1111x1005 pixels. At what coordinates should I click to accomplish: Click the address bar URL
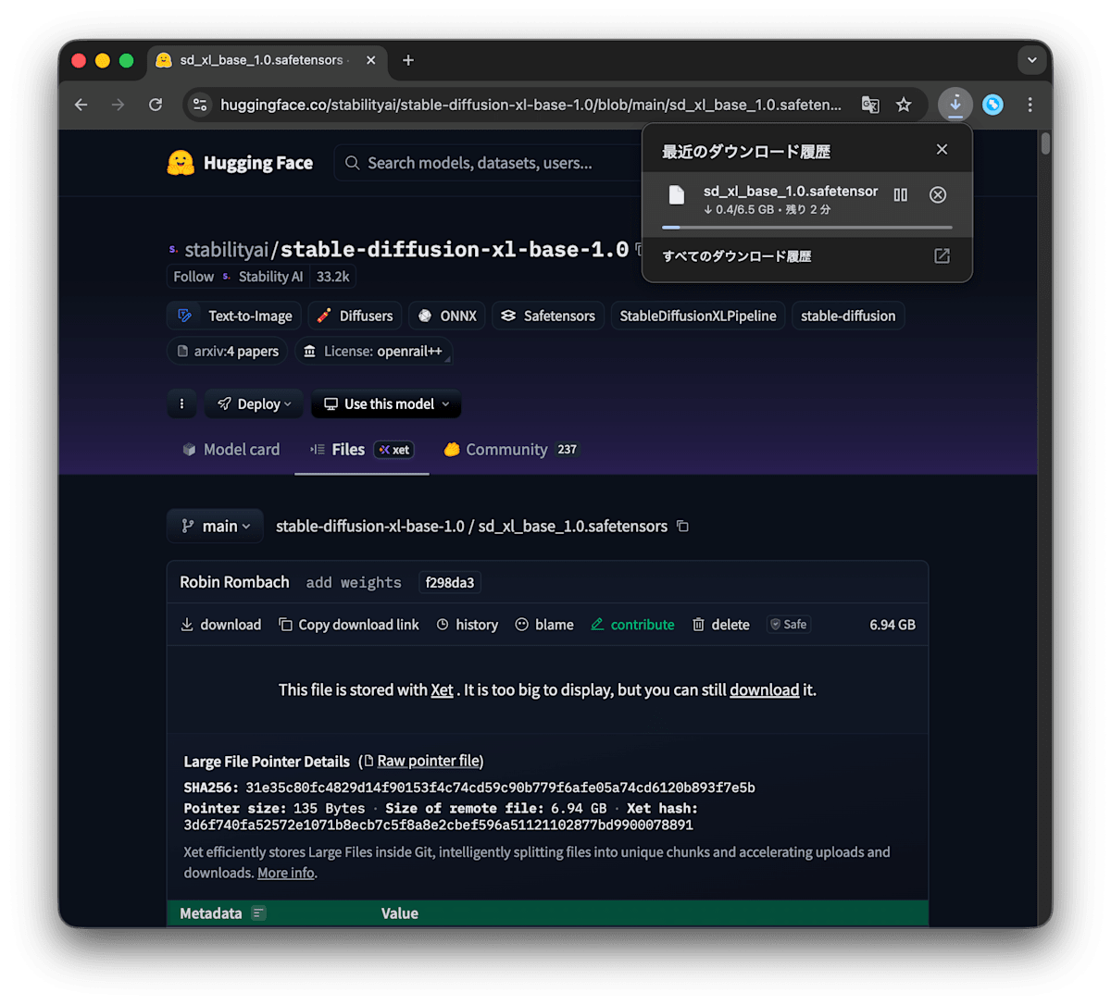coord(531,105)
